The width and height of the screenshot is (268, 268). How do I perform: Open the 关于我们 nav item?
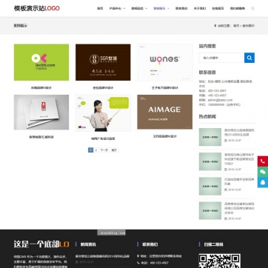click(x=200, y=8)
